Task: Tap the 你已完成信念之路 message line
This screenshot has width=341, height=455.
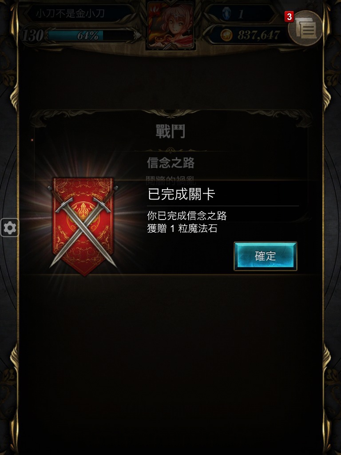Action: click(187, 216)
